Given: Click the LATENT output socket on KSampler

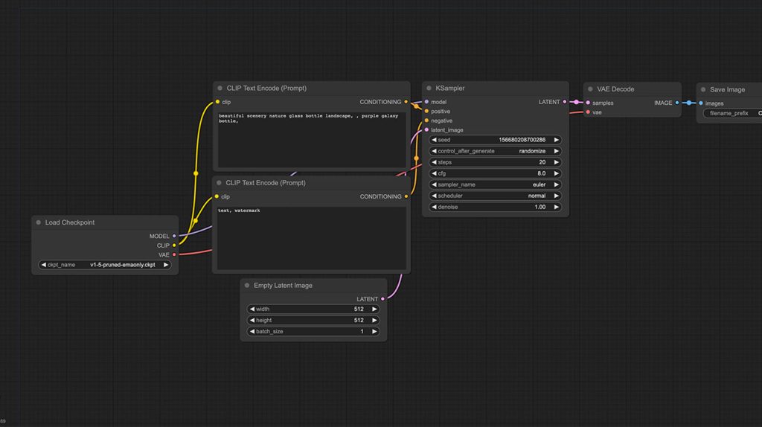Looking at the screenshot, I should pyautogui.click(x=565, y=102).
